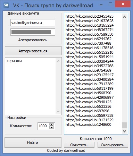Select the result http://vk.com/club15051944
Screen dimensions: 133x156
(90, 57)
